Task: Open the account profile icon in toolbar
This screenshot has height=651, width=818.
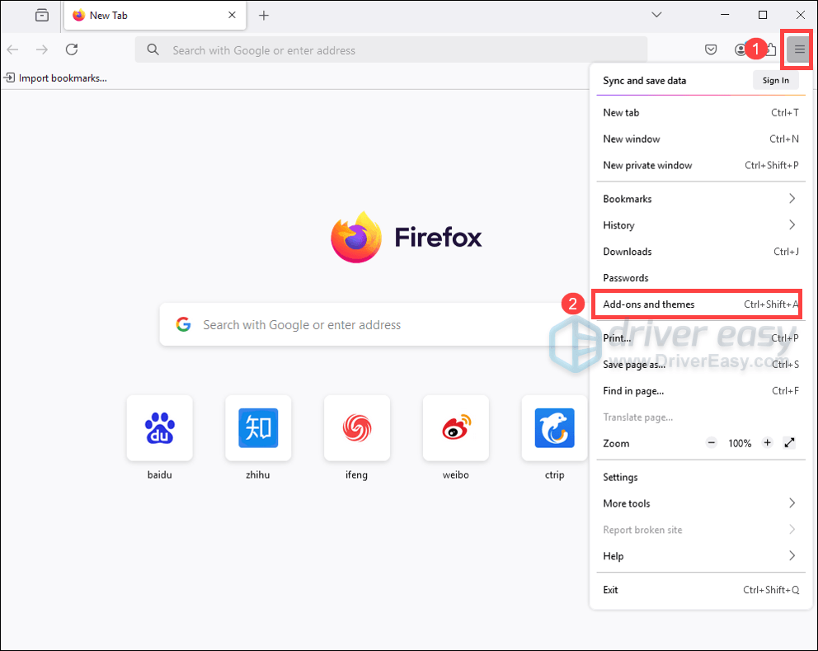Action: tap(740, 50)
